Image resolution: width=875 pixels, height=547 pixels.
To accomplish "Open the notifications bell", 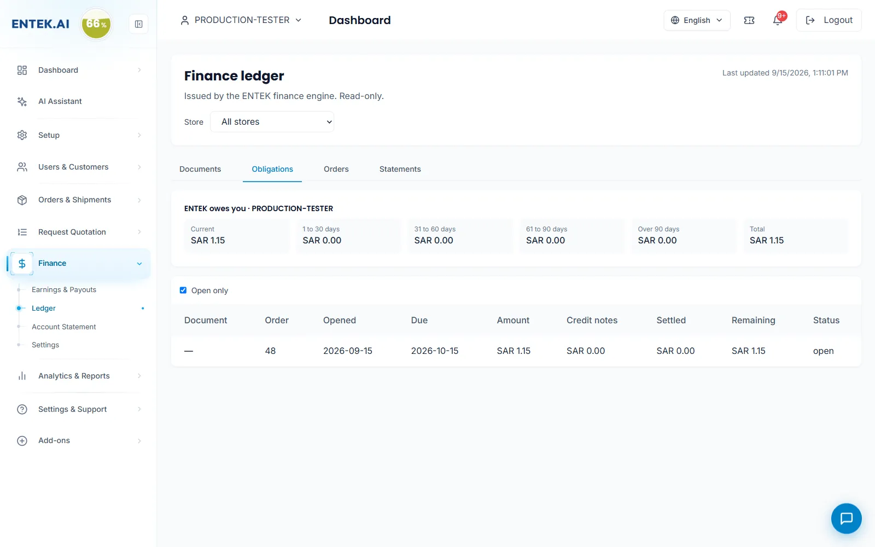I will point(778,20).
